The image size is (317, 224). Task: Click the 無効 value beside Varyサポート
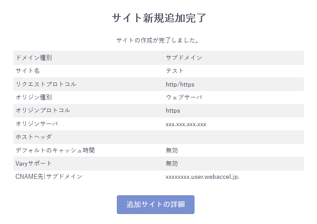click(172, 164)
